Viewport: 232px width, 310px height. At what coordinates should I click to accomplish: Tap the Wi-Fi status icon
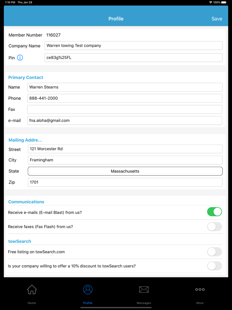(x=210, y=2)
